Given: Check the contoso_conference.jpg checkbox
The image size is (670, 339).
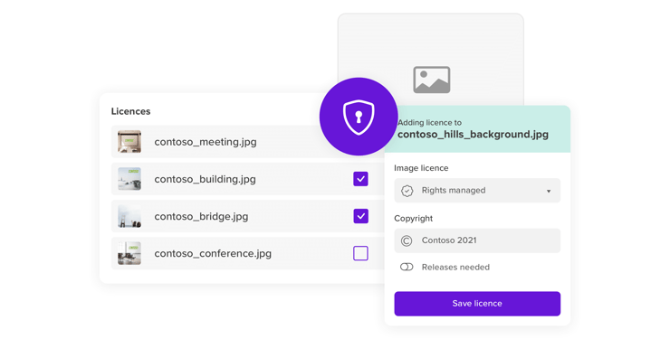Looking at the screenshot, I should (x=360, y=253).
